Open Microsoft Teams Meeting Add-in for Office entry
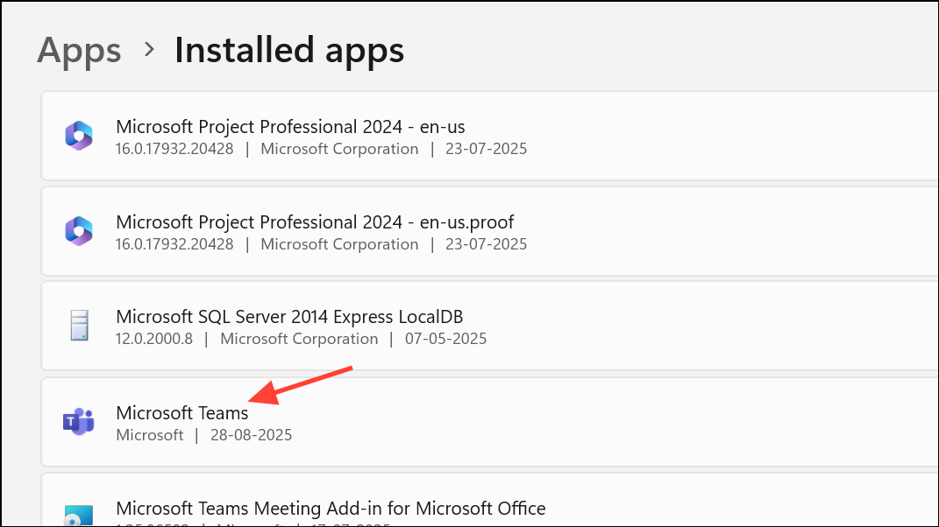939x527 pixels. click(x=331, y=508)
